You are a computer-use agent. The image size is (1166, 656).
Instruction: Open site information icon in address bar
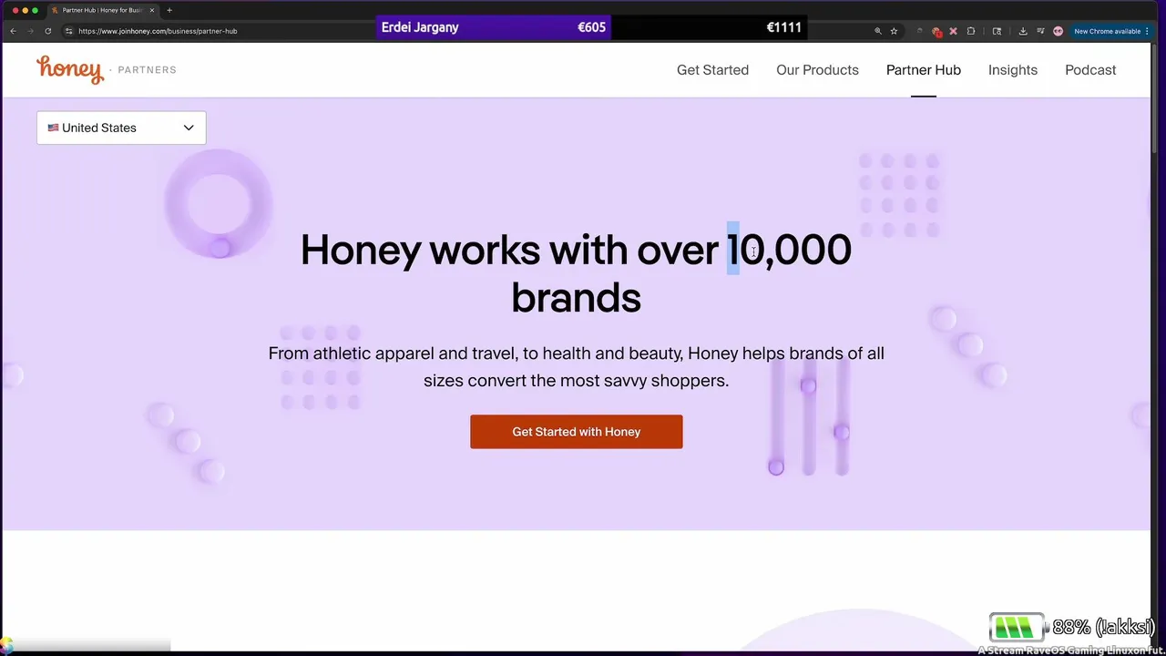[68, 31]
